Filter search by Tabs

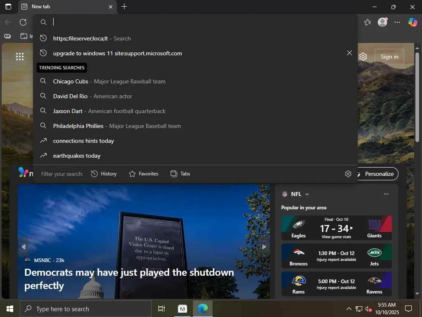pos(181,174)
